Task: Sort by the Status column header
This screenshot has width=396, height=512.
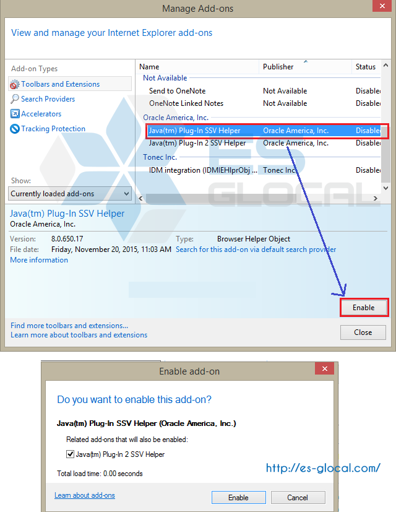Action: tap(365, 67)
